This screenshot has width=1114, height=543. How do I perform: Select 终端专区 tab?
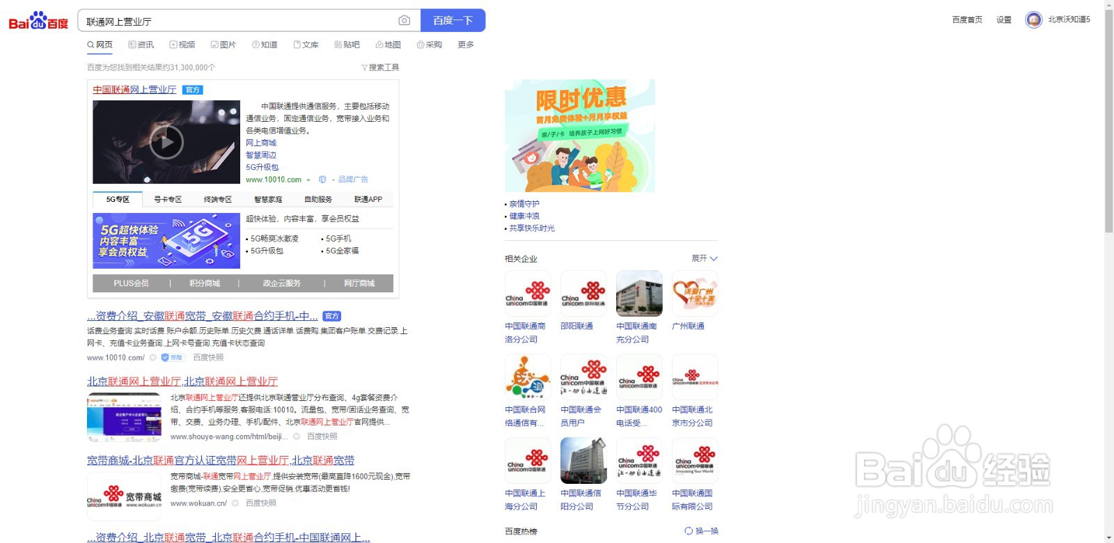pyautogui.click(x=218, y=199)
